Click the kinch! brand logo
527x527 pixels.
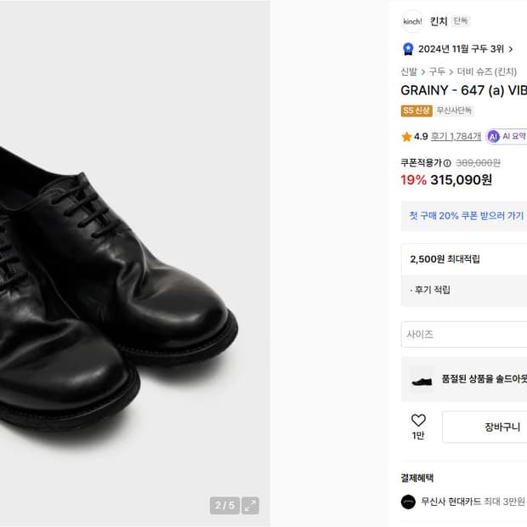(x=412, y=21)
